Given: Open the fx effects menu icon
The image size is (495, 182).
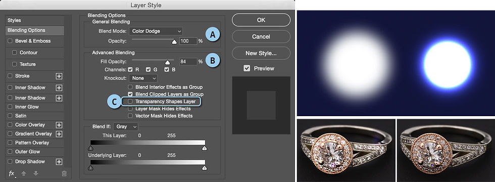Looking at the screenshot, I should [12, 173].
